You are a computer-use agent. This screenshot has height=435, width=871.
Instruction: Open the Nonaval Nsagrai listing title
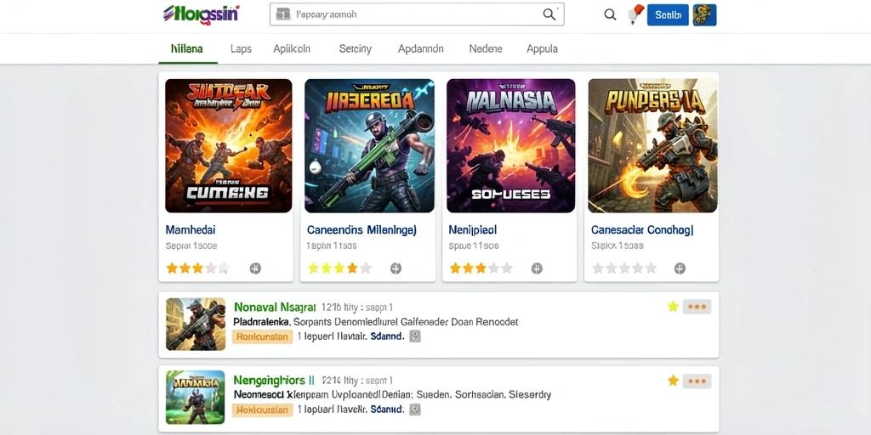275,307
